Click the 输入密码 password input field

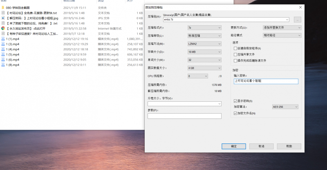[266, 81]
